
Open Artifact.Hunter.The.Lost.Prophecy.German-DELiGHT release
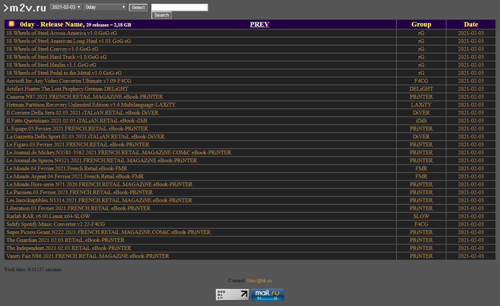coord(67,89)
